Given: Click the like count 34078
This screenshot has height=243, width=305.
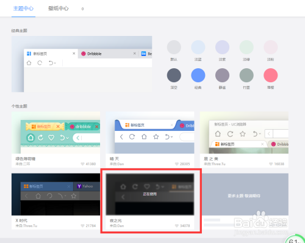Looking at the screenshot, I should (x=185, y=226).
